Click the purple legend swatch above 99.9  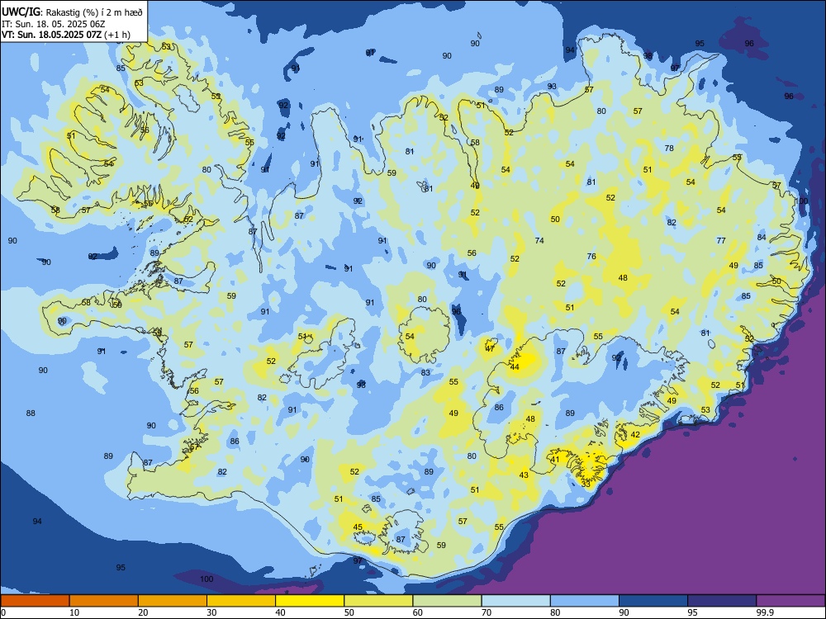tap(790, 601)
